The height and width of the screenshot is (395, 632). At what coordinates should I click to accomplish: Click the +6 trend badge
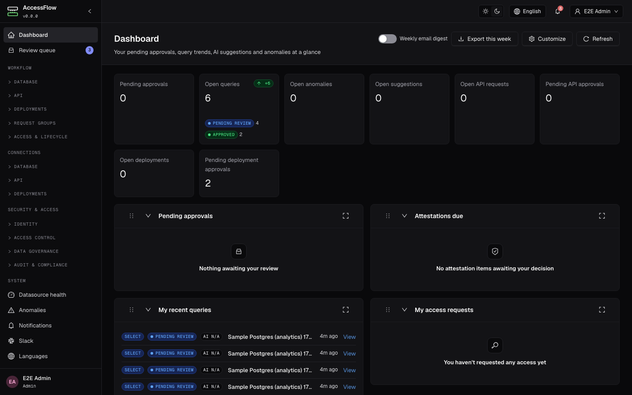point(264,83)
